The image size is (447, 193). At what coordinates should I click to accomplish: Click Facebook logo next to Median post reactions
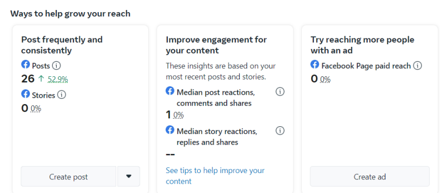(x=170, y=91)
